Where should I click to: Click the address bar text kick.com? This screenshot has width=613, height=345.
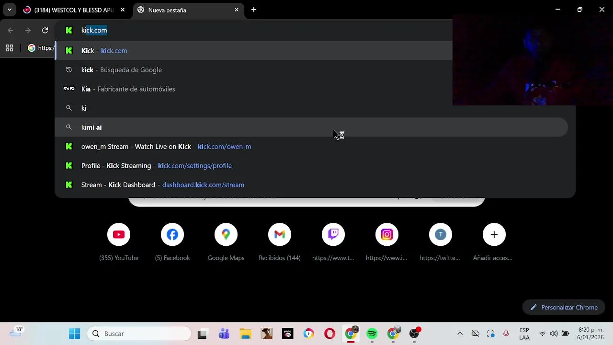pyautogui.click(x=94, y=30)
